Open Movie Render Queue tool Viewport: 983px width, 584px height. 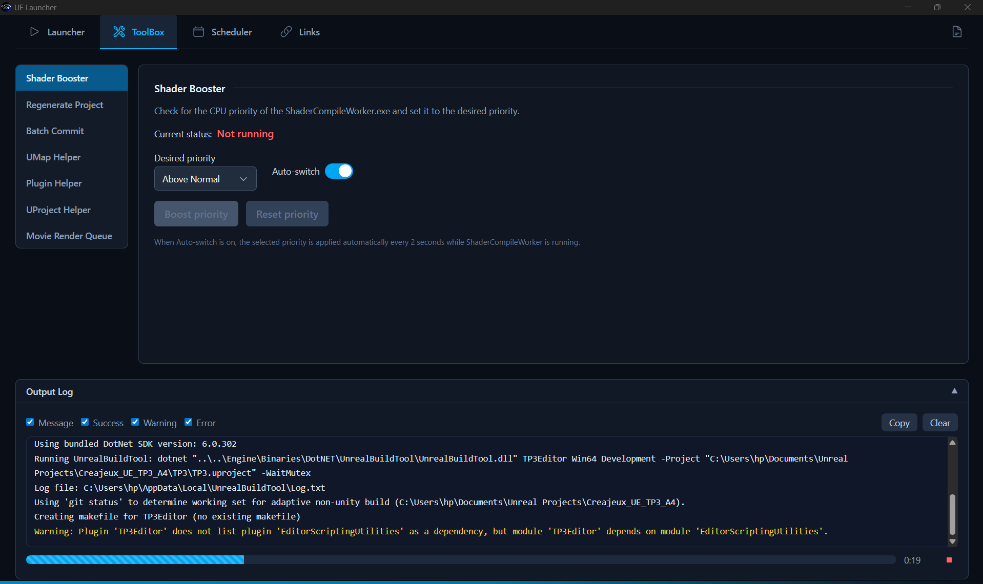pyautogui.click(x=72, y=236)
